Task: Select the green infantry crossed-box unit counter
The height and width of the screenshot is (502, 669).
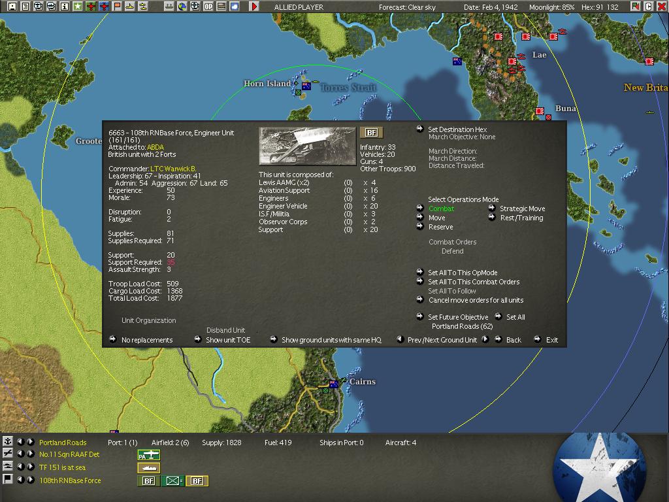Action: (172, 481)
